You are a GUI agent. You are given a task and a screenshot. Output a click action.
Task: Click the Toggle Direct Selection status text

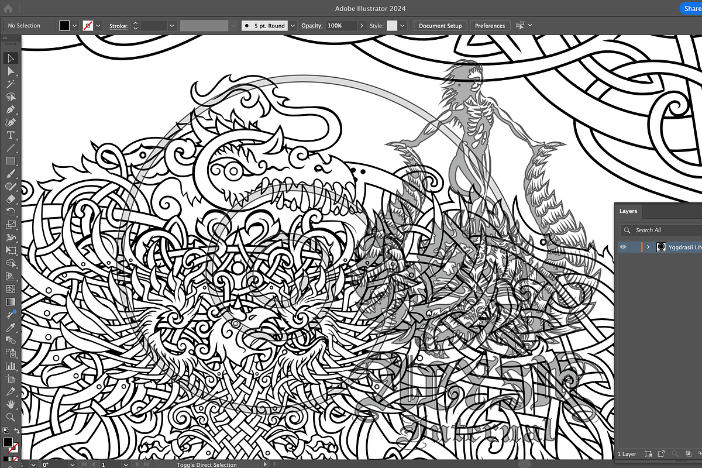click(207, 464)
